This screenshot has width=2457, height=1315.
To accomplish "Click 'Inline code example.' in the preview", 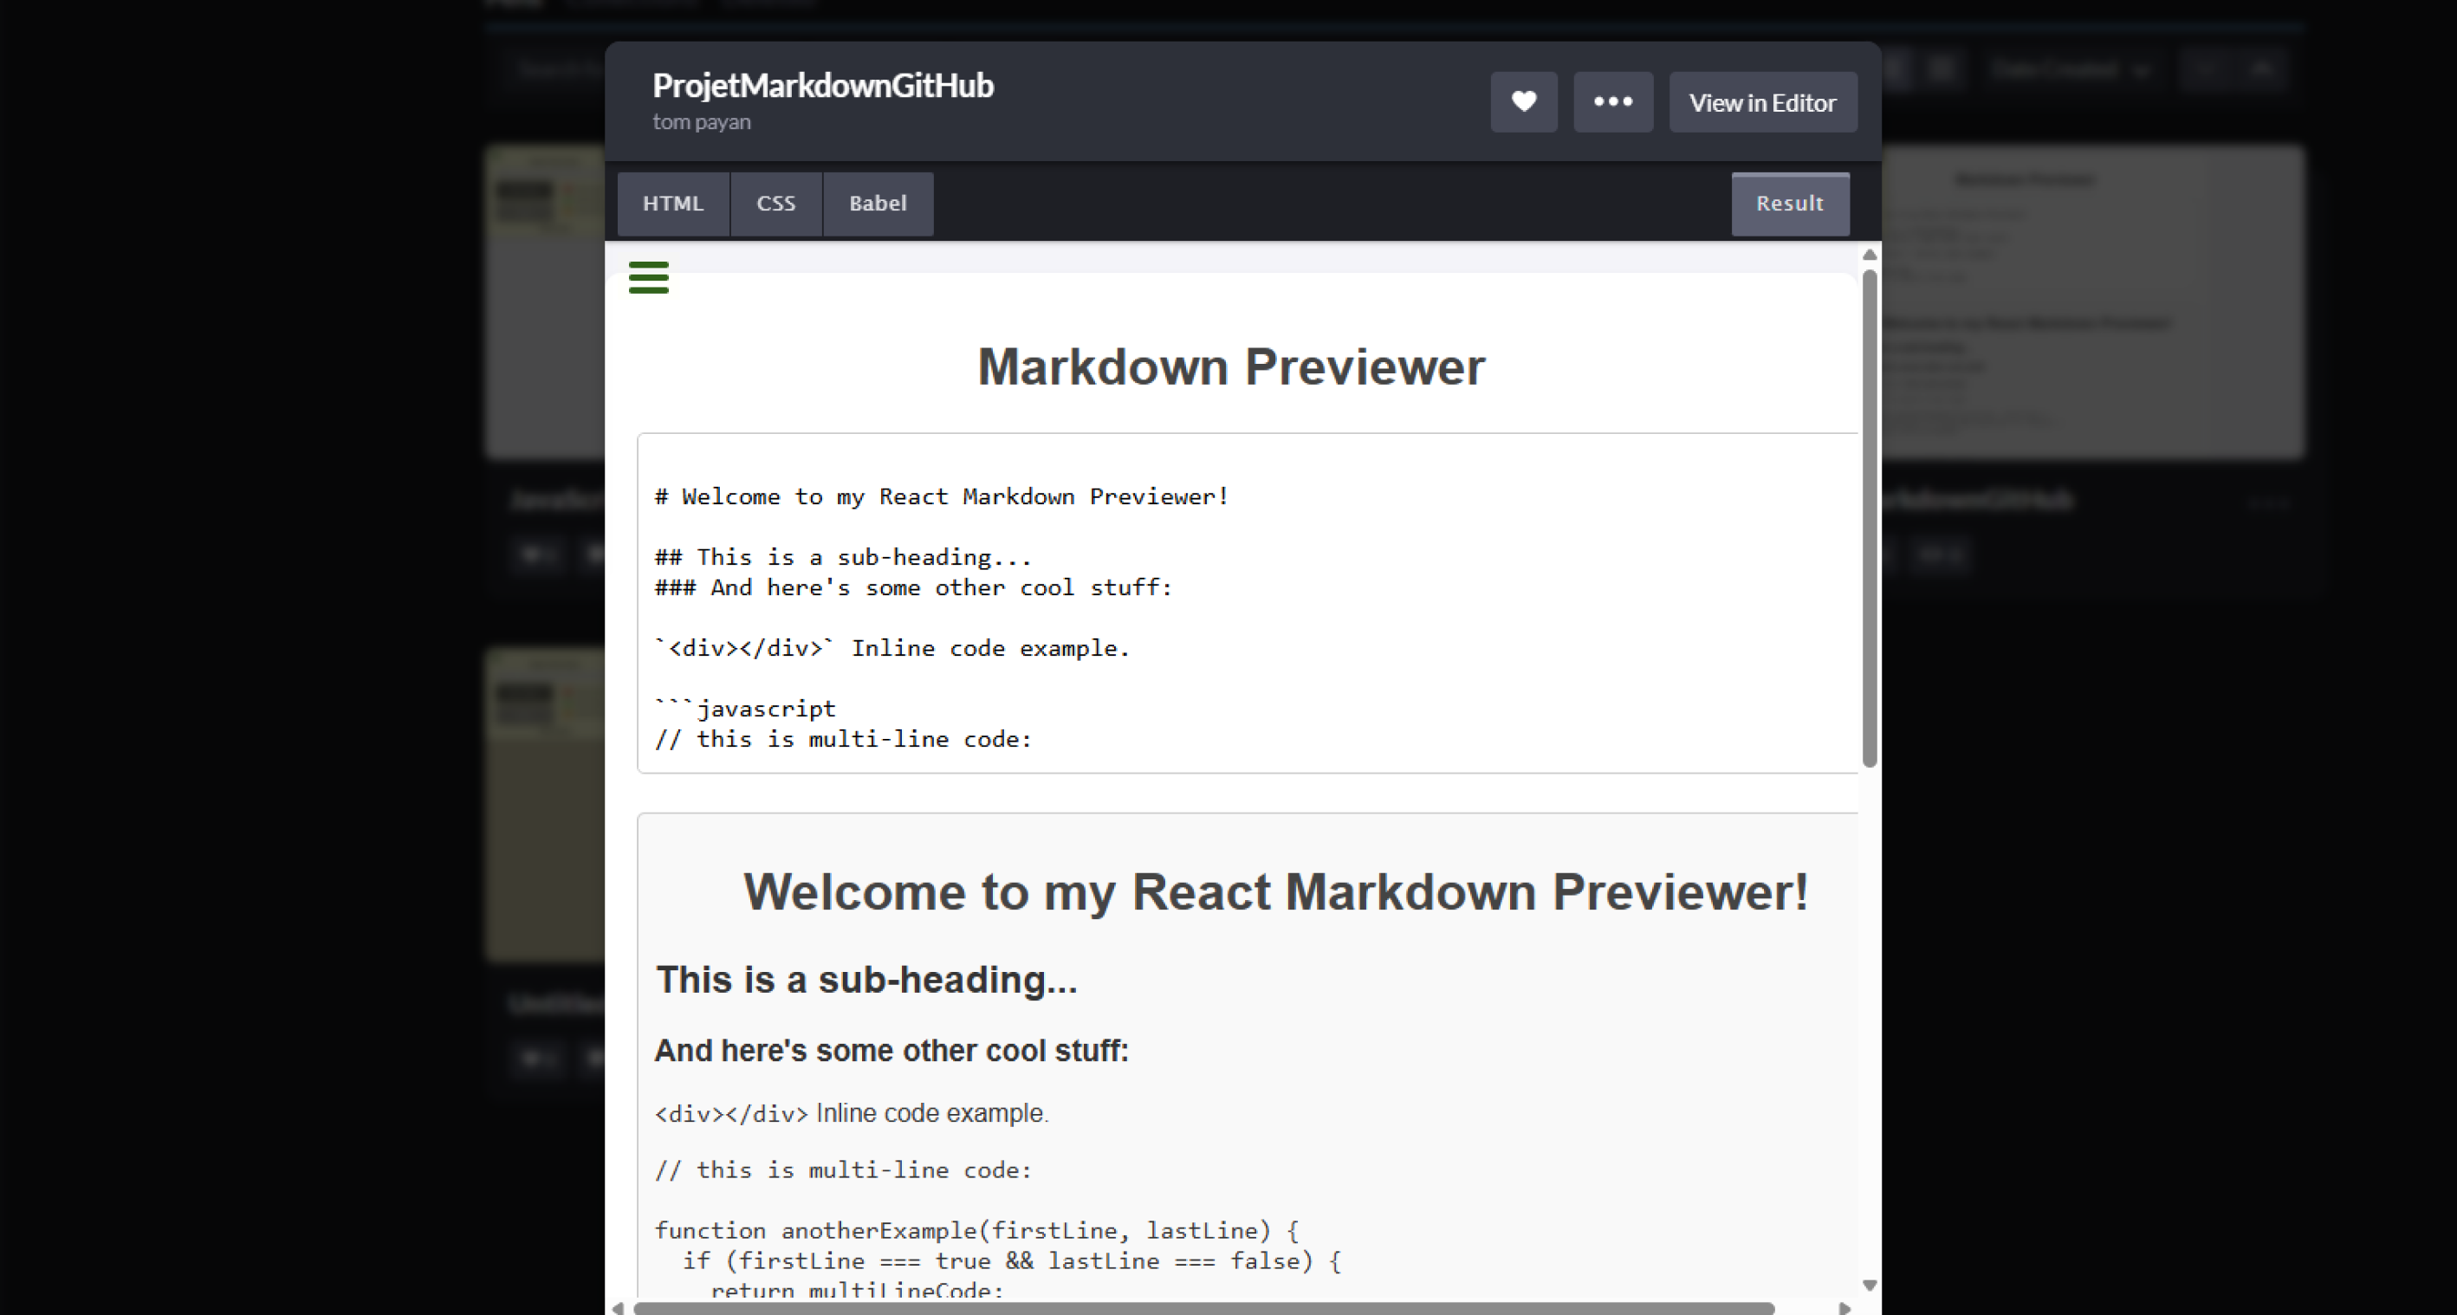I will coord(932,1113).
